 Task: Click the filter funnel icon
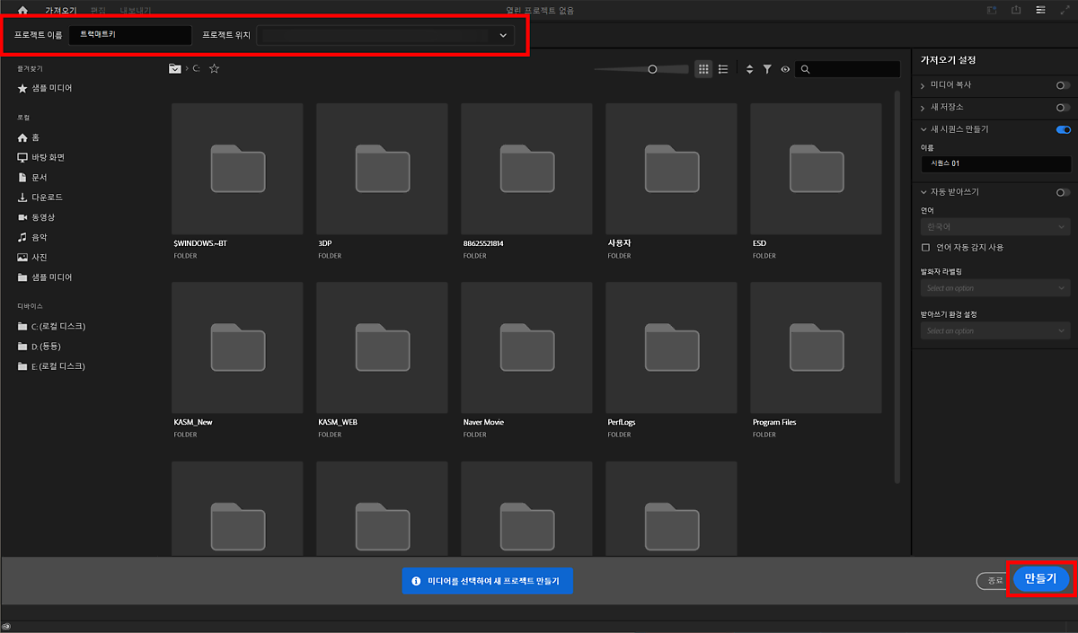coord(767,69)
